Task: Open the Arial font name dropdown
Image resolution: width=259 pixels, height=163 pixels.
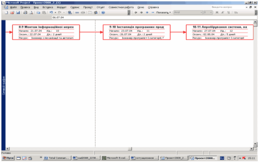Action: (188, 13)
